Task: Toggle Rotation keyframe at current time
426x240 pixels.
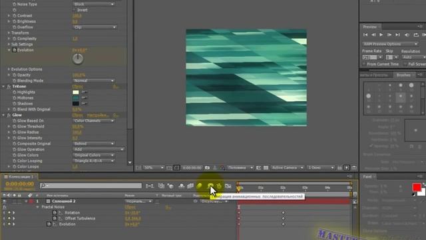Action: point(9,213)
